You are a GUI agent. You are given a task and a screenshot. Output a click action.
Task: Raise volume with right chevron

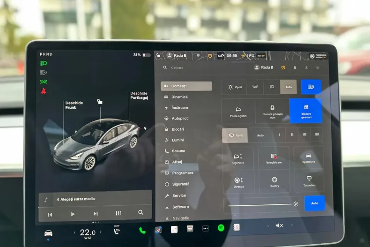pyautogui.click(x=292, y=225)
